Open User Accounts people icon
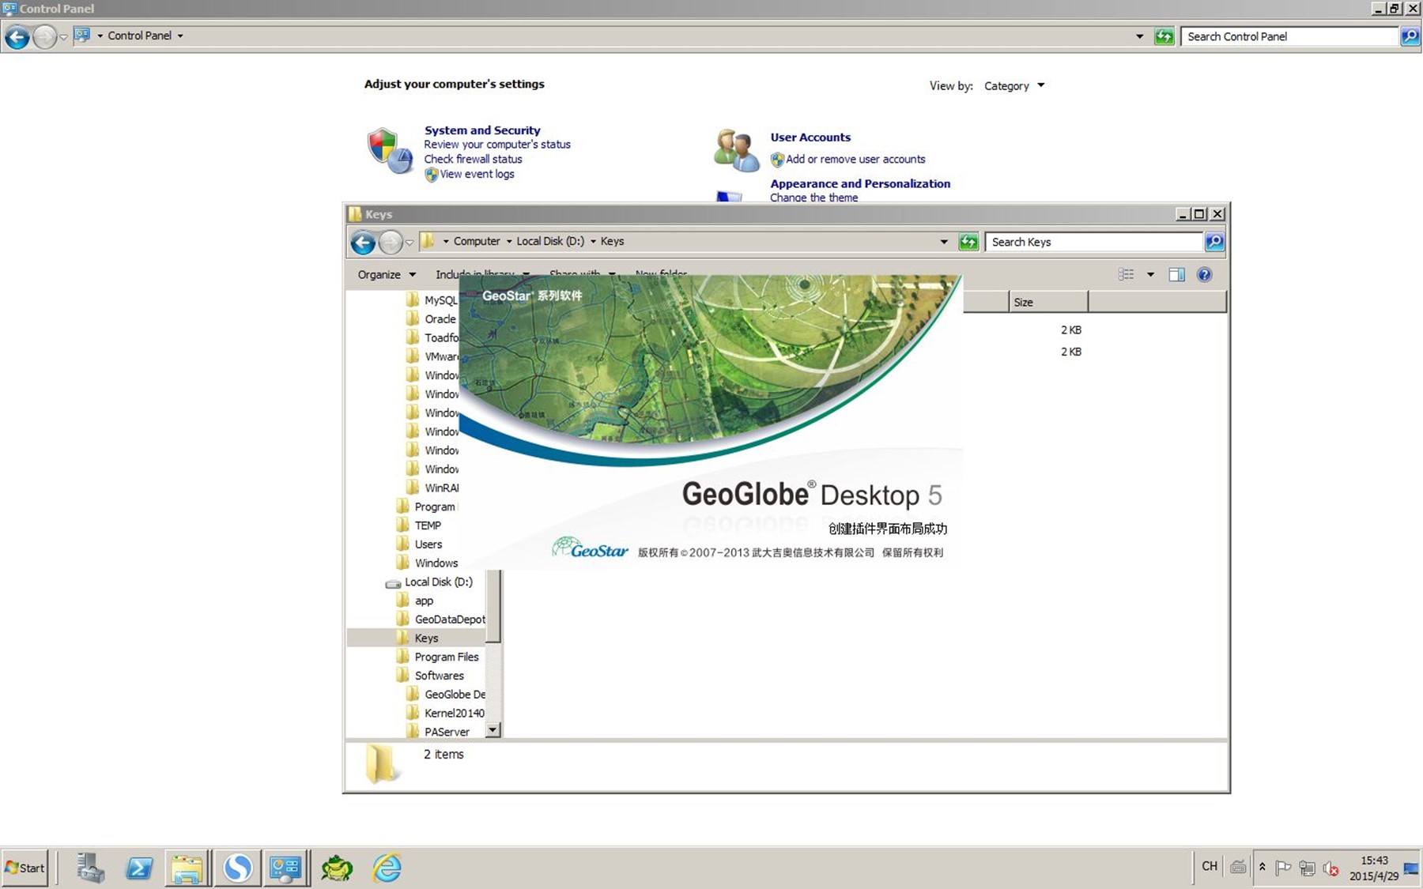The width and height of the screenshot is (1423, 889). tap(736, 151)
